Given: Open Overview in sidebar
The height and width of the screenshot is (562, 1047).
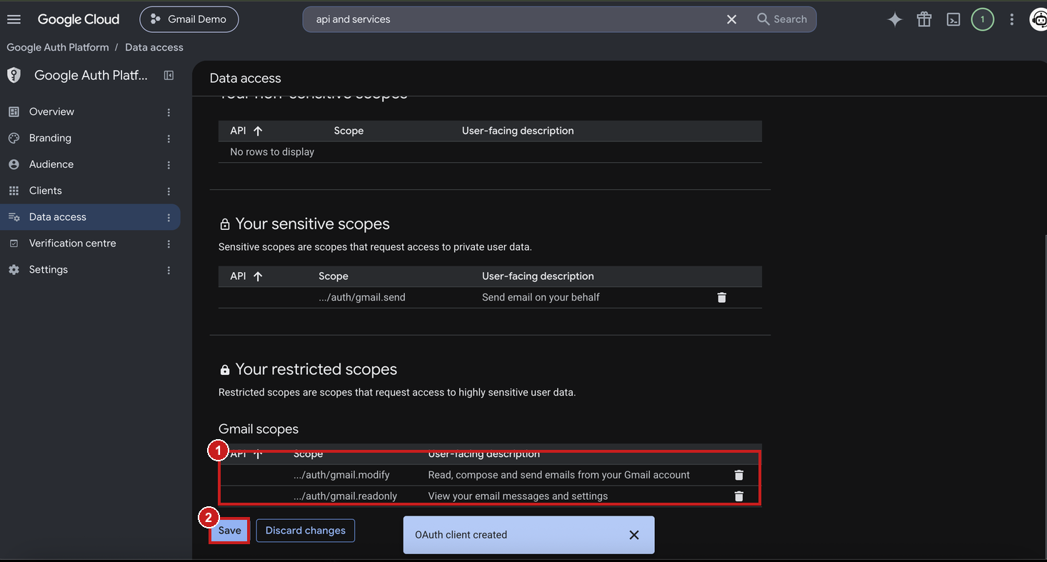Looking at the screenshot, I should pyautogui.click(x=51, y=111).
